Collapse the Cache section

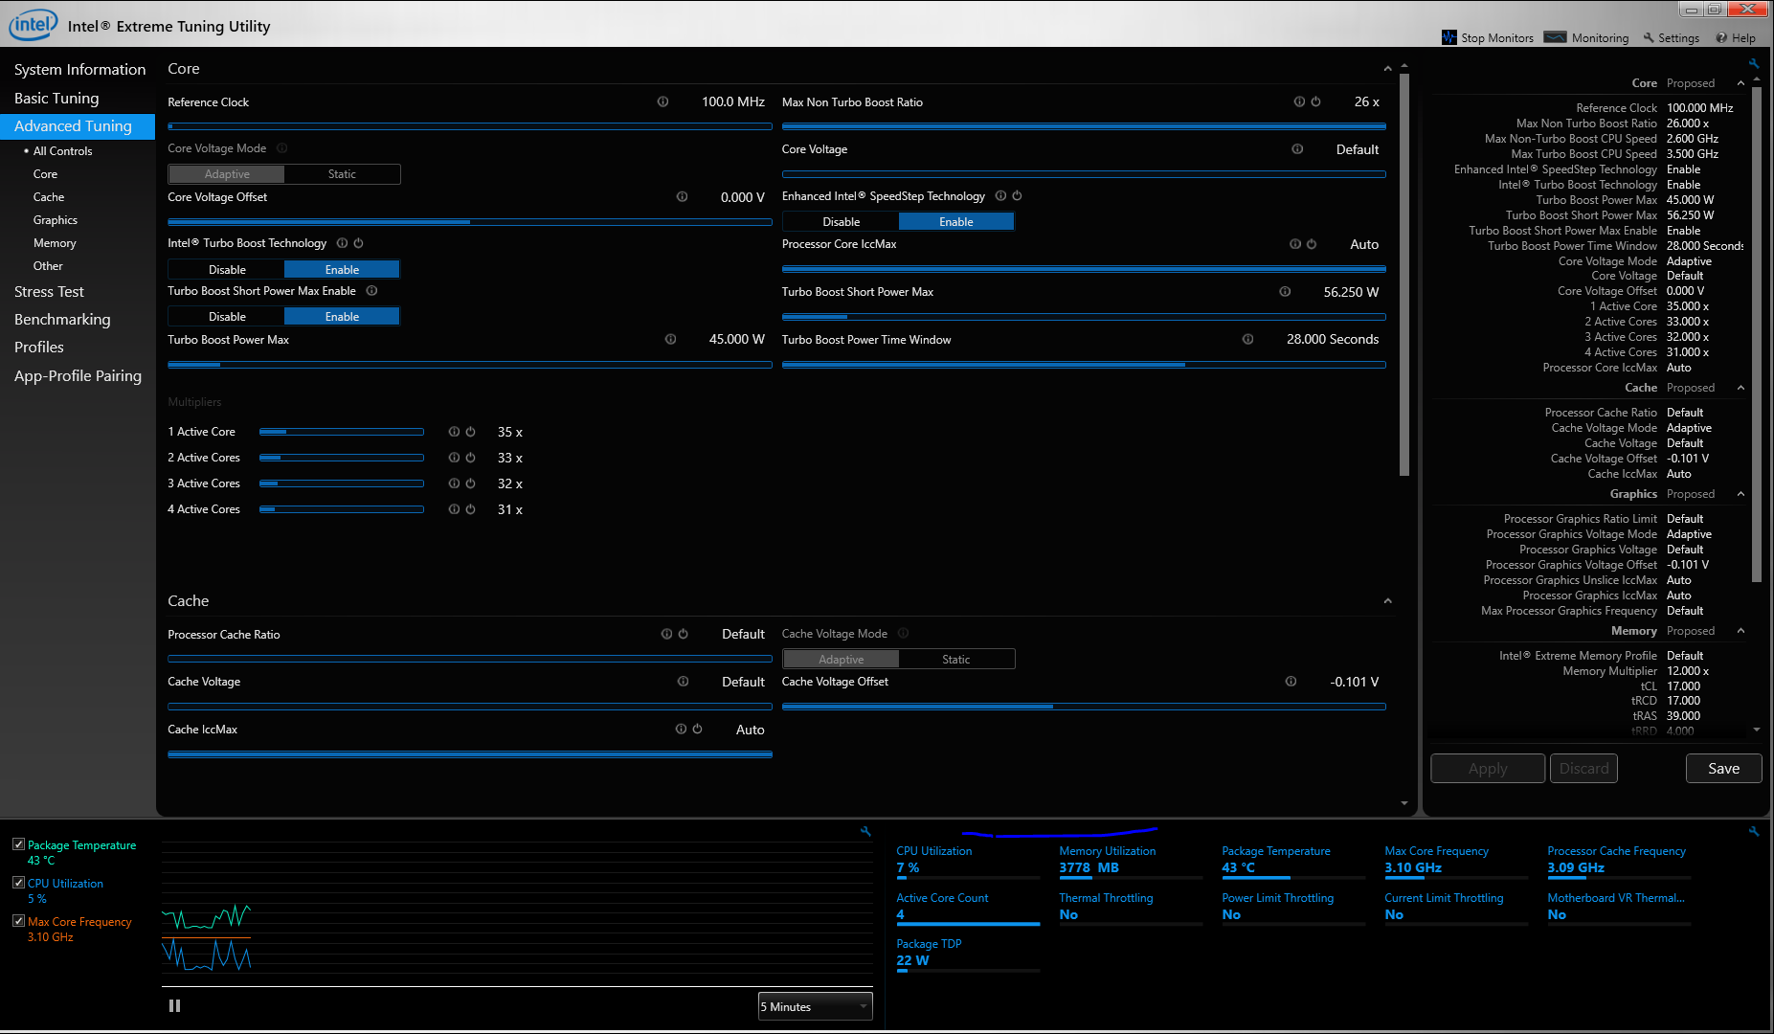(1387, 601)
